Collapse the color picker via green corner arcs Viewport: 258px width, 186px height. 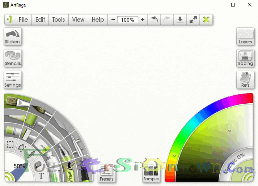click(x=248, y=177)
